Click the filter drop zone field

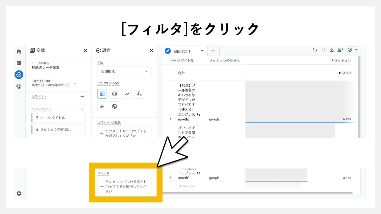125,186
